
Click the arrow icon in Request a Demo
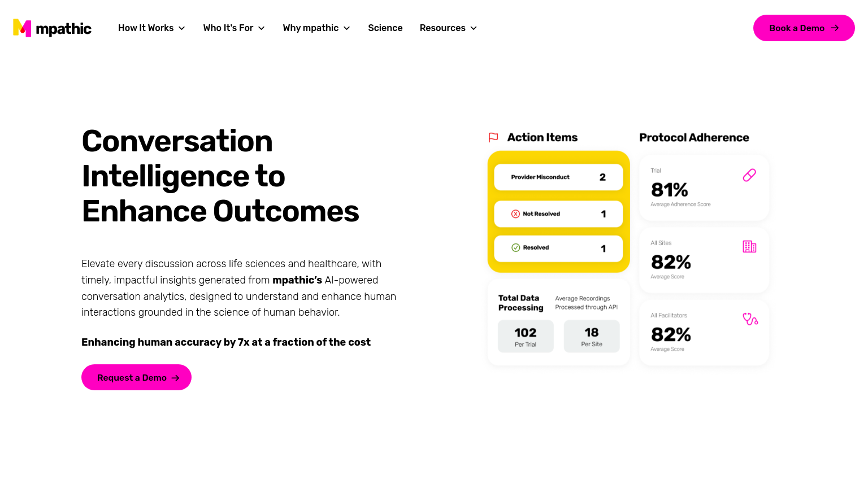tap(176, 378)
